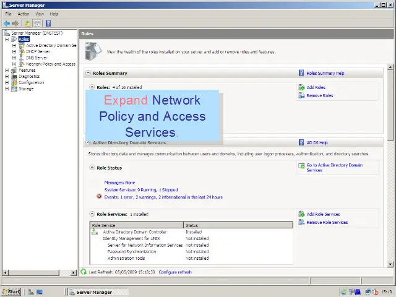Click the red error icon beside Events

pos(99,196)
